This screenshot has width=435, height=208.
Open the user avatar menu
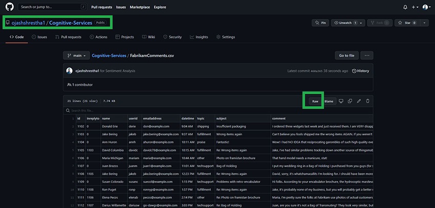tap(426, 7)
